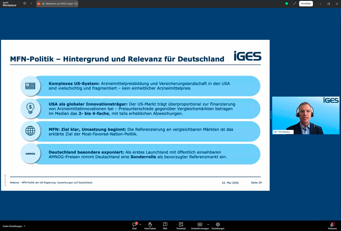
Task: Click the Anmelden sign-in button
Action: [306, 4]
